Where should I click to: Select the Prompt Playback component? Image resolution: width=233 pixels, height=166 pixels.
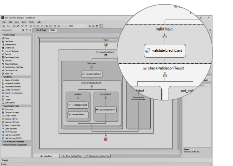click(x=11, y=51)
